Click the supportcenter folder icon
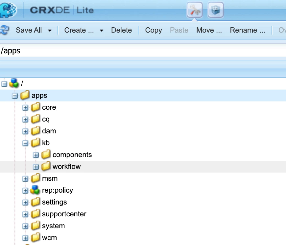 pos(36,214)
